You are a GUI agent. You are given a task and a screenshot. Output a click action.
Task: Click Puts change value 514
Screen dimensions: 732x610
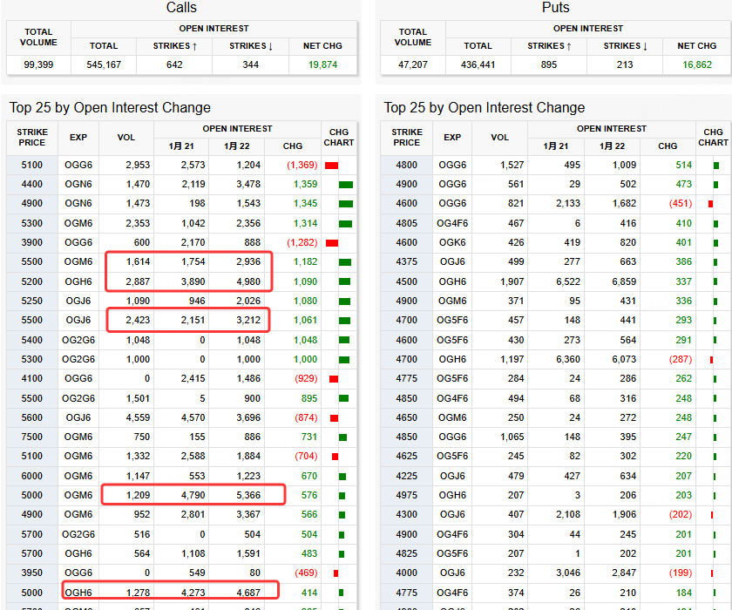683,165
